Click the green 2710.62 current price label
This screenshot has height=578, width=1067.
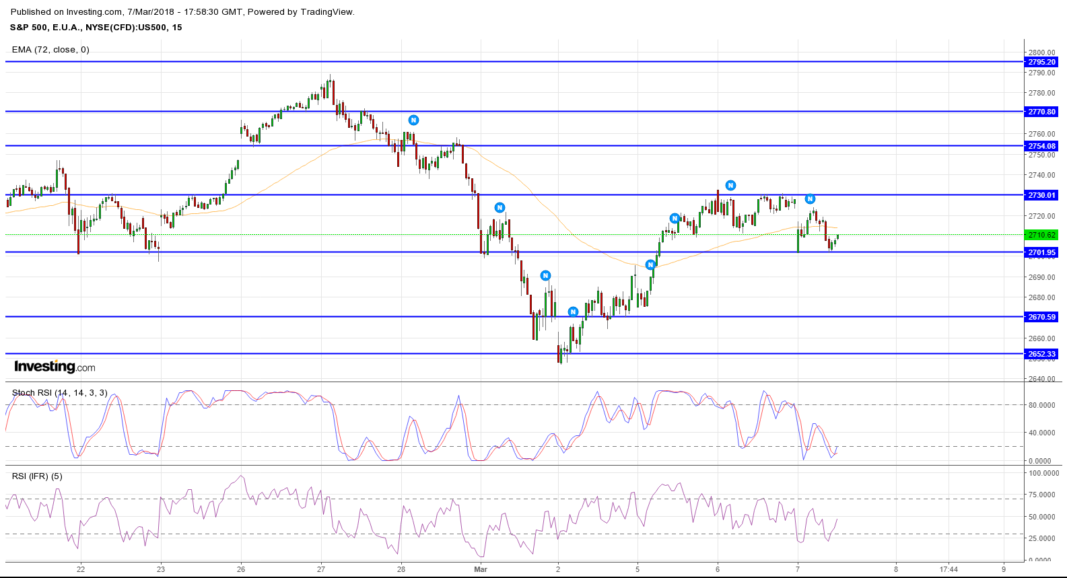pyautogui.click(x=1041, y=235)
